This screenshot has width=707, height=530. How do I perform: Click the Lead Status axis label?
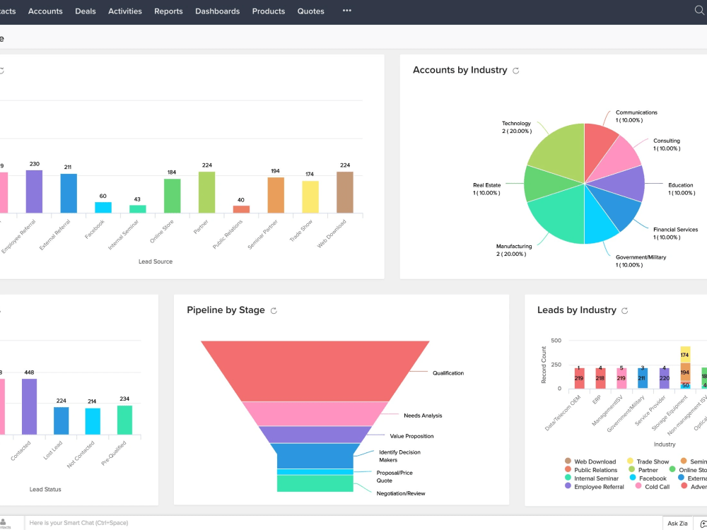(45, 490)
